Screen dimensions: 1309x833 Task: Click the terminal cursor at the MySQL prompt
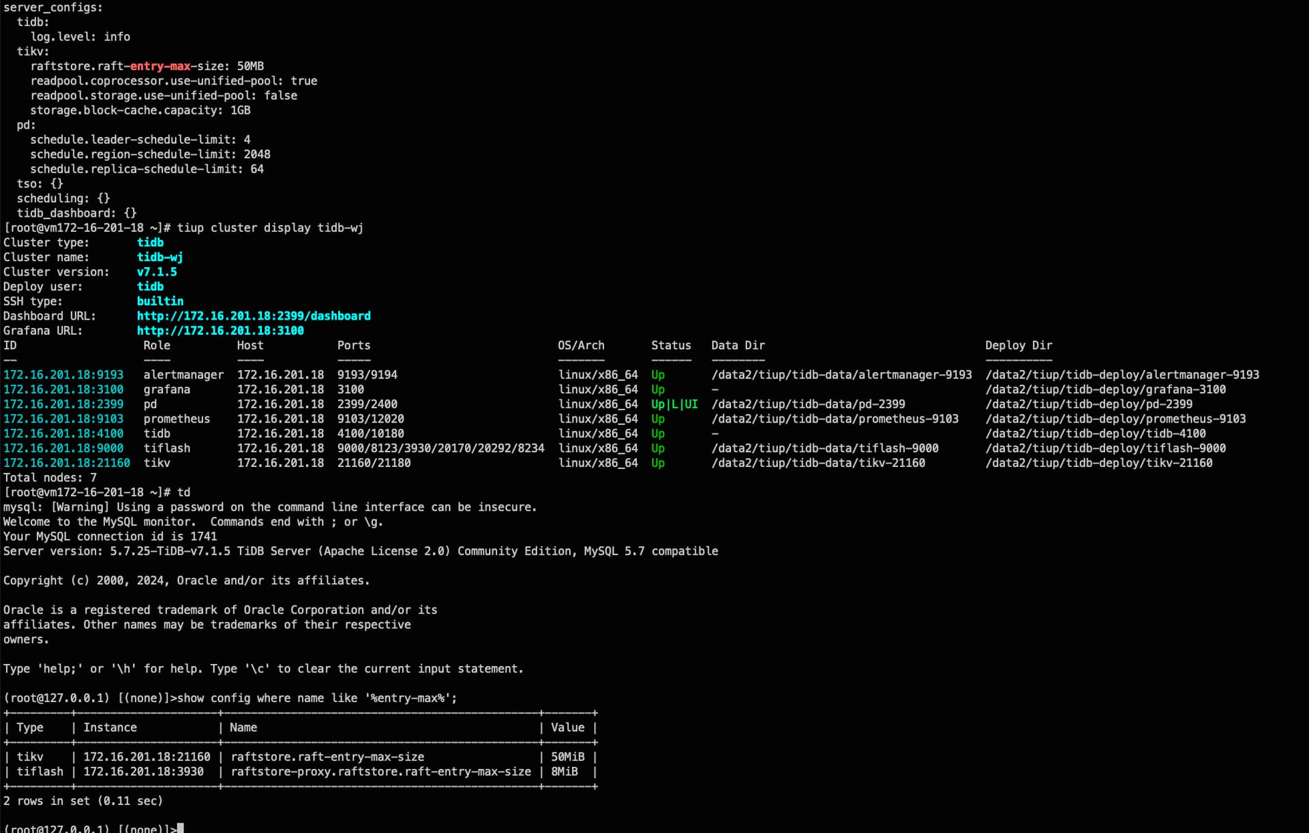(x=181, y=828)
